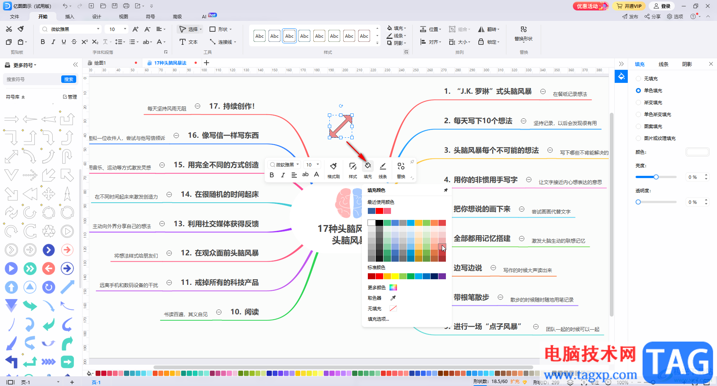The image size is (717, 386).
Task: Select the Pattern Fill radio option
Action: coord(638,126)
